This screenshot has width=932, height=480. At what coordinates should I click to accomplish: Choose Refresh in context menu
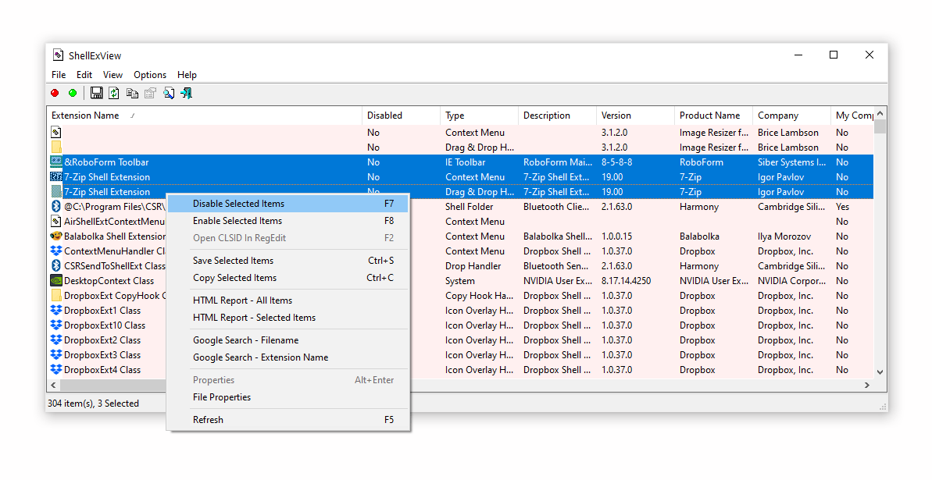pyautogui.click(x=288, y=420)
